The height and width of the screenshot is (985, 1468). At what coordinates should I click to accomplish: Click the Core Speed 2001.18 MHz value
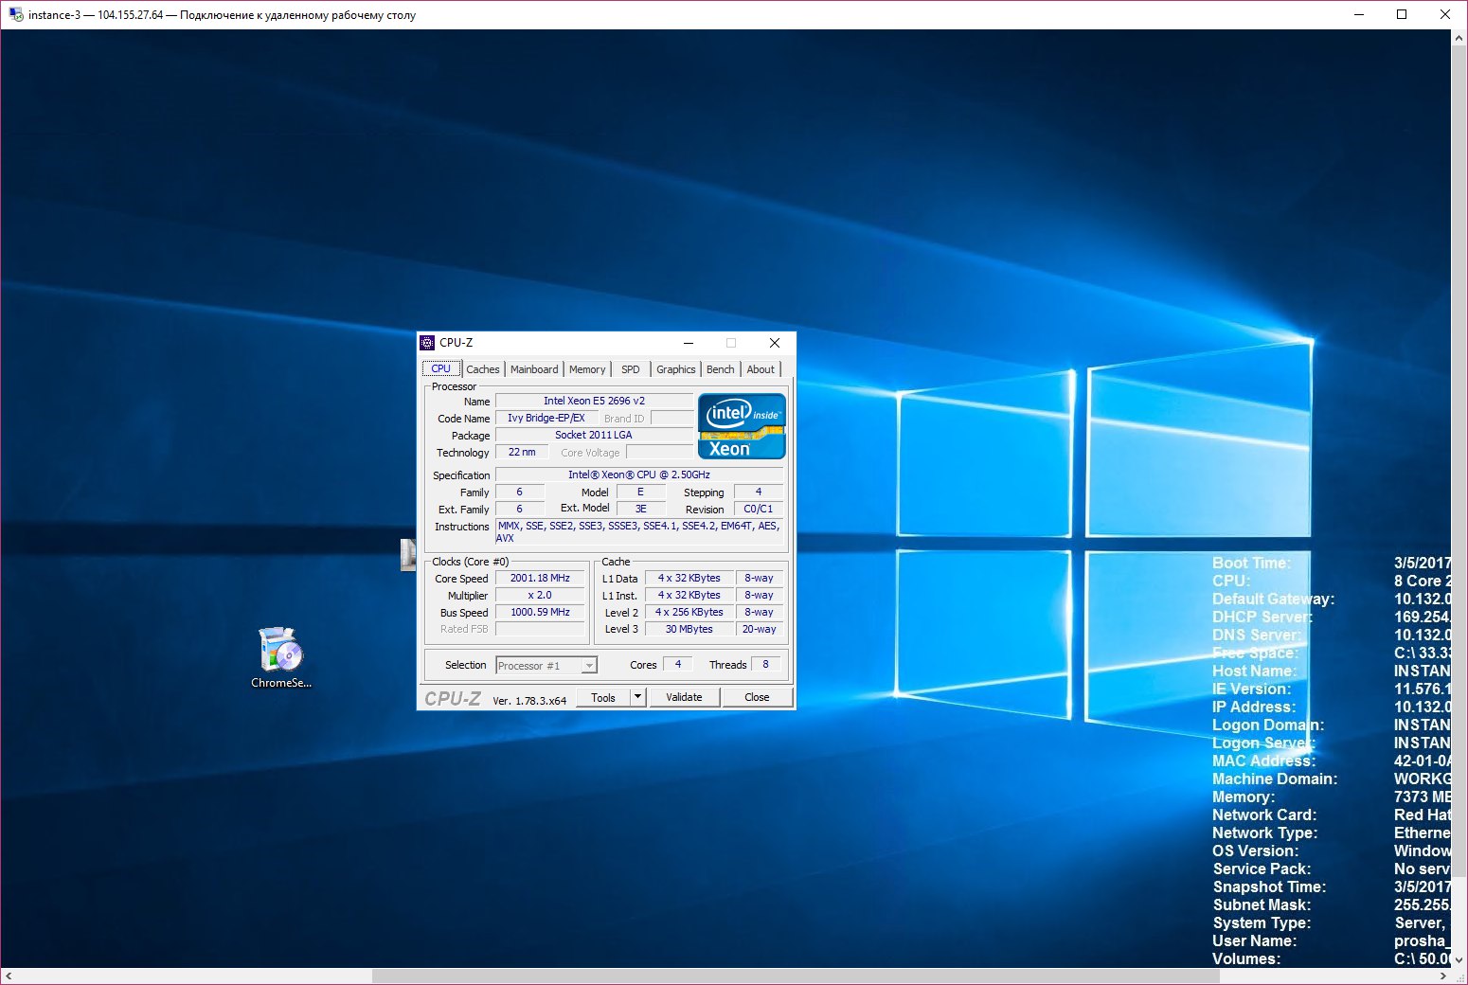[x=540, y=578]
